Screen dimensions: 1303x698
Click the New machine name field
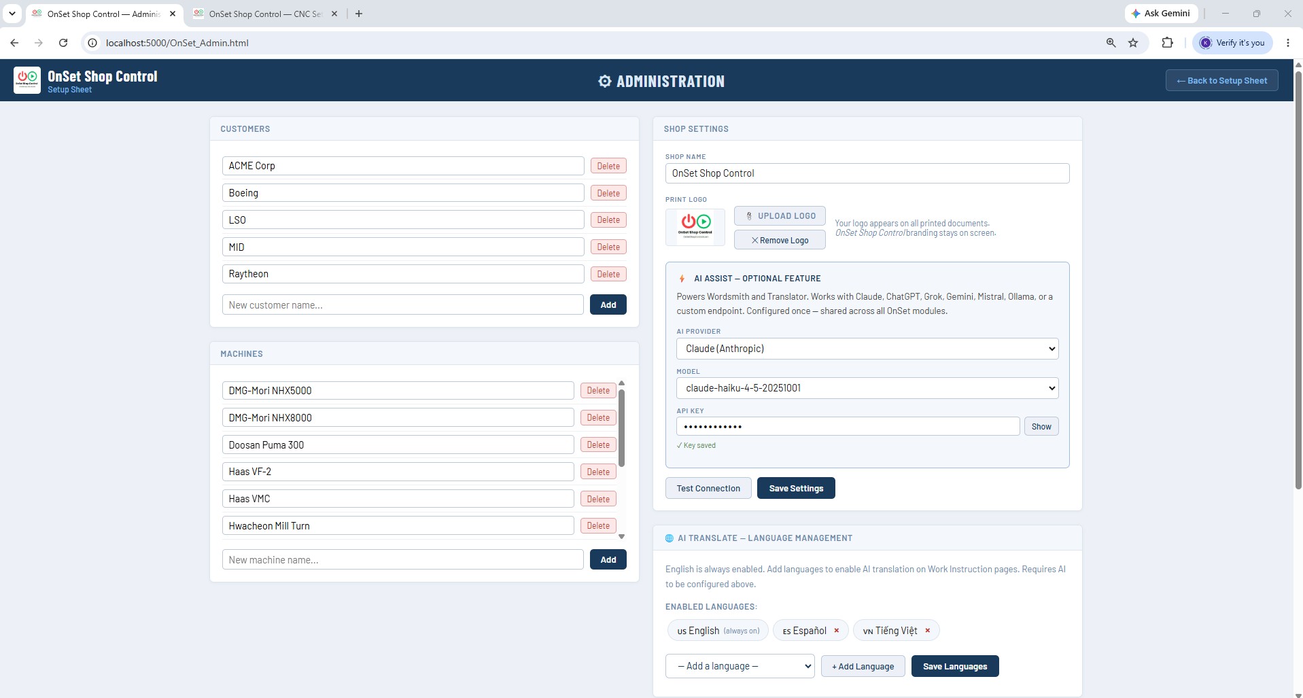coord(402,559)
